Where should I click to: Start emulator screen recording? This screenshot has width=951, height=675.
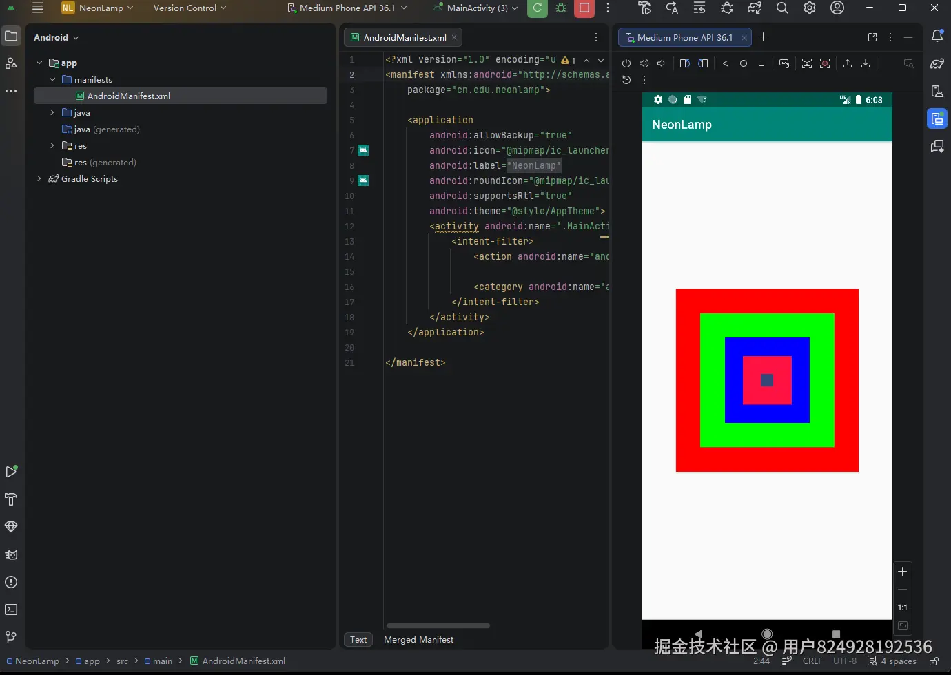click(825, 63)
